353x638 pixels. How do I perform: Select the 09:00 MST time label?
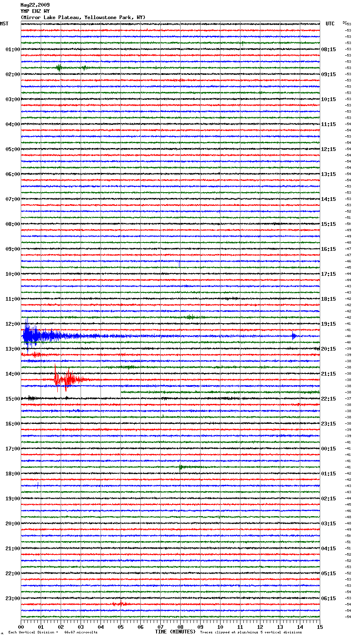point(12,249)
